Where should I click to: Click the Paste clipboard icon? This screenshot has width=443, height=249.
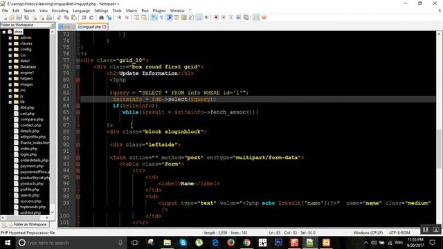click(74, 18)
